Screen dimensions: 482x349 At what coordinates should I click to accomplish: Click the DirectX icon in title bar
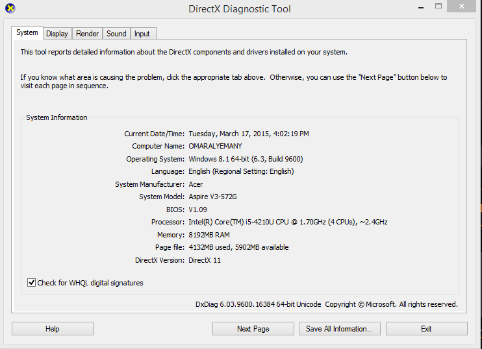[x=10, y=8]
